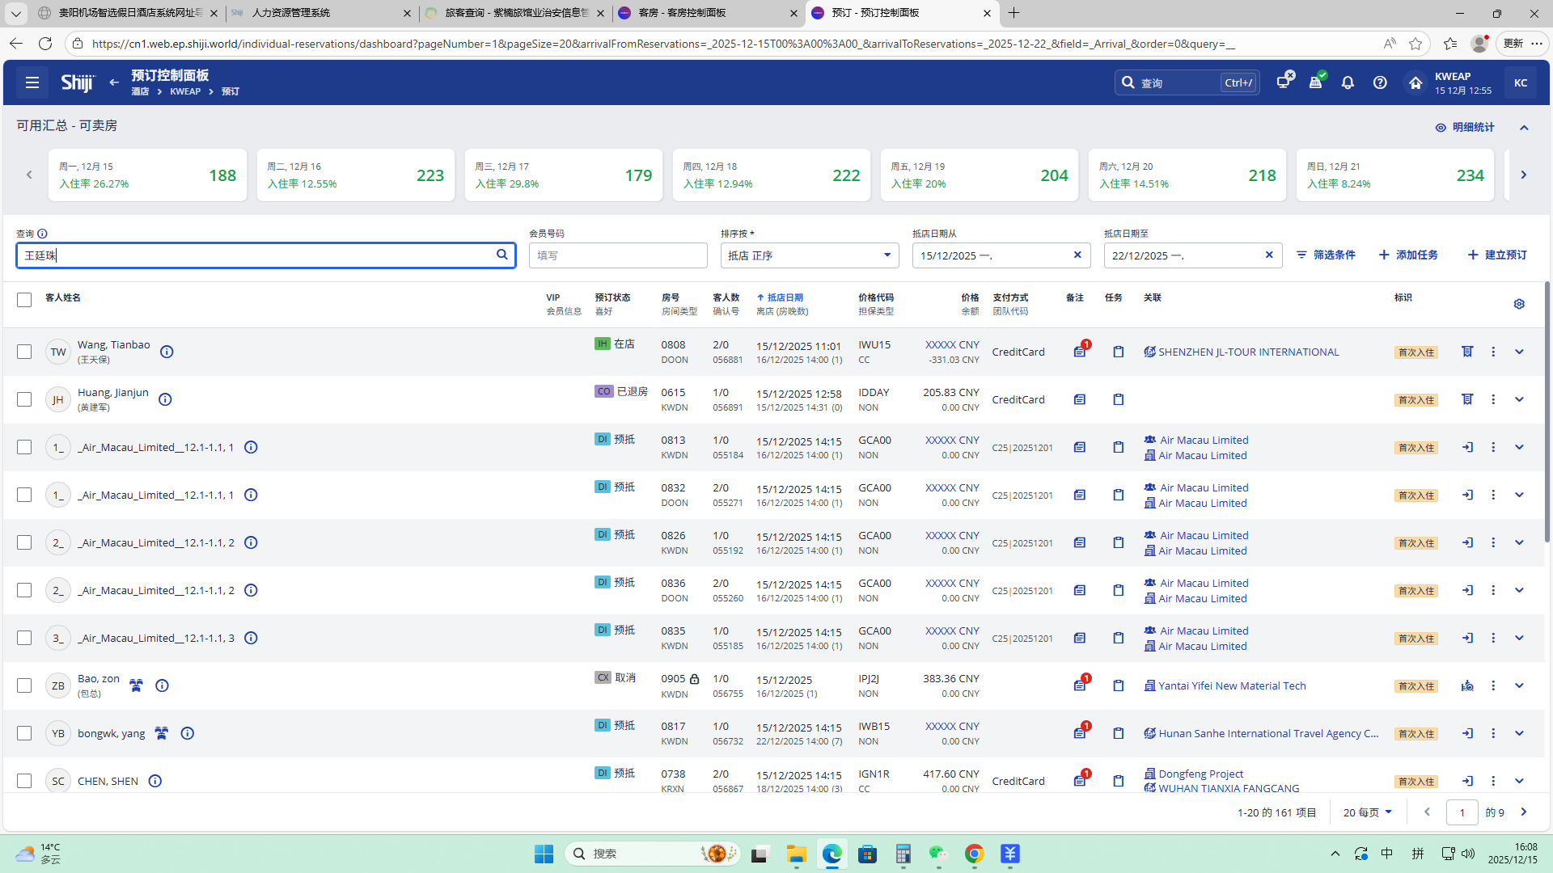This screenshot has width=1553, height=873.
Task: Open the 20 每页 page size dropdown
Action: (x=1367, y=812)
